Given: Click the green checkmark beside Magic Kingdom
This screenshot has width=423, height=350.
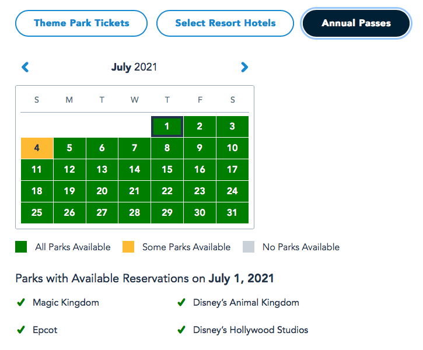Looking at the screenshot, I should tap(21, 303).
